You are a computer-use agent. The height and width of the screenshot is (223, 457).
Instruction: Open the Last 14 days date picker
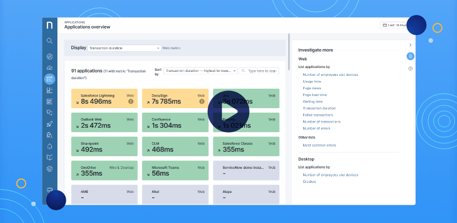[x=394, y=25]
